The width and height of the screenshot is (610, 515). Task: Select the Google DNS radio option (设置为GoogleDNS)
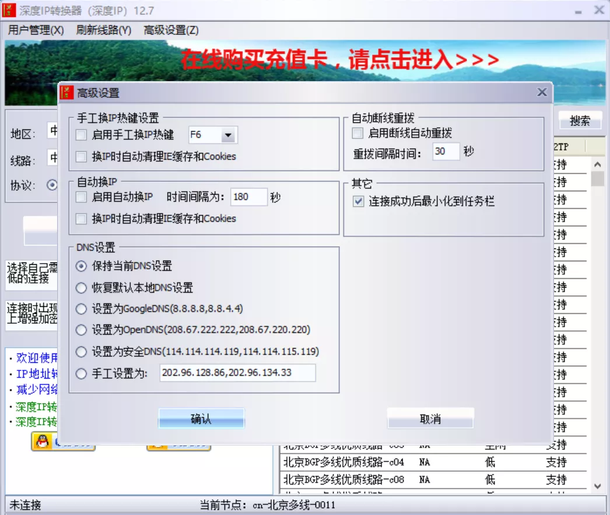81,309
